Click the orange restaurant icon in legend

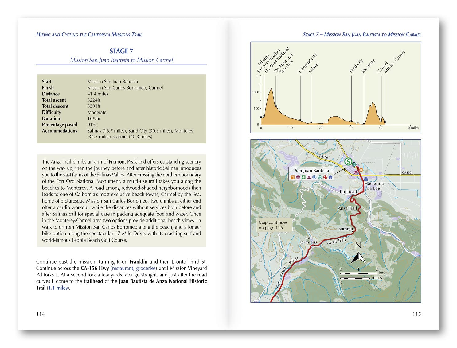(292, 177)
